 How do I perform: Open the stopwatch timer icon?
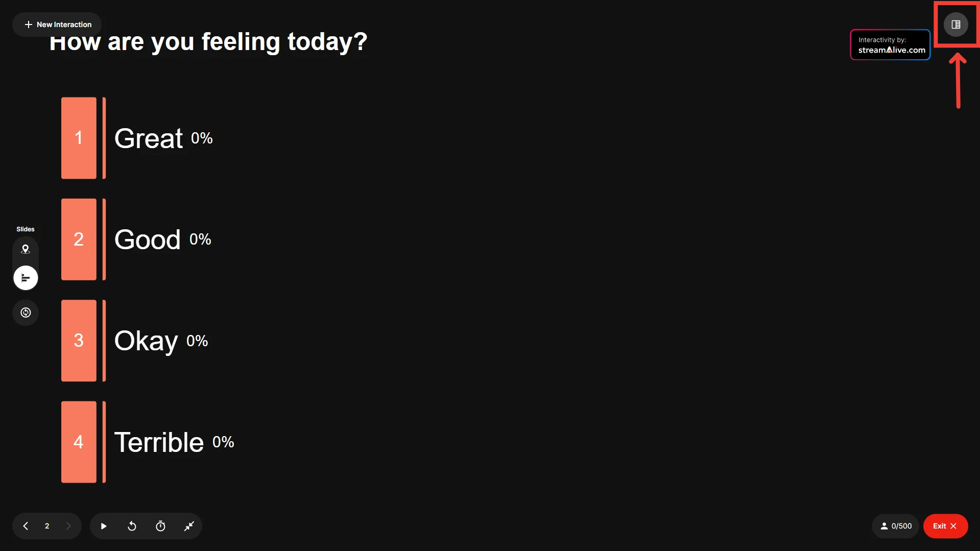pyautogui.click(x=160, y=526)
